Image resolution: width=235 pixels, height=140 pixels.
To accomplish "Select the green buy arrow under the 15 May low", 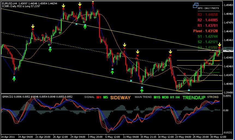I will coord(142,91).
